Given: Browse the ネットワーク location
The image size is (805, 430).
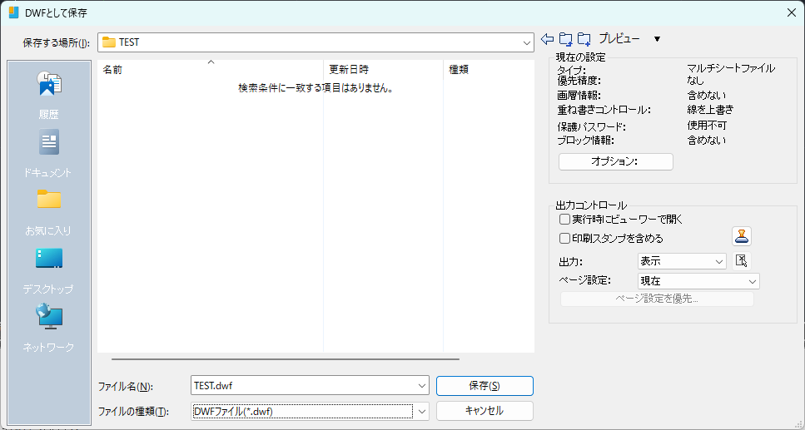Looking at the screenshot, I should 49,329.
